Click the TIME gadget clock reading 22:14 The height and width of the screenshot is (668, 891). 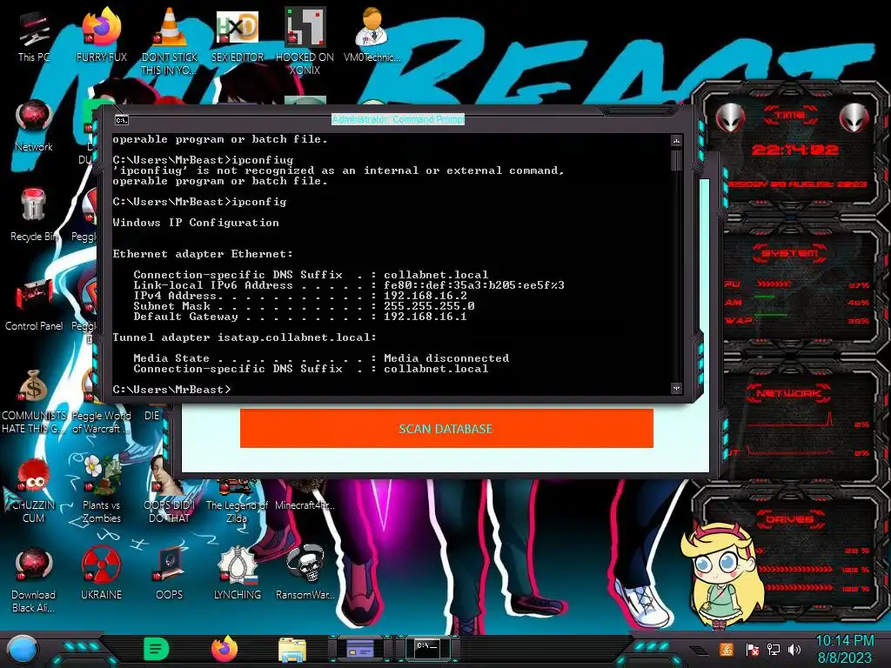tap(794, 150)
